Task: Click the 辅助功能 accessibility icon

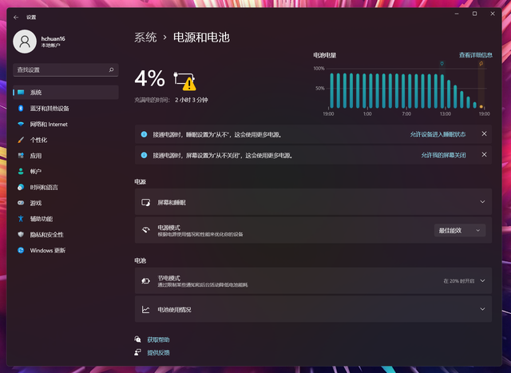Action: click(21, 219)
